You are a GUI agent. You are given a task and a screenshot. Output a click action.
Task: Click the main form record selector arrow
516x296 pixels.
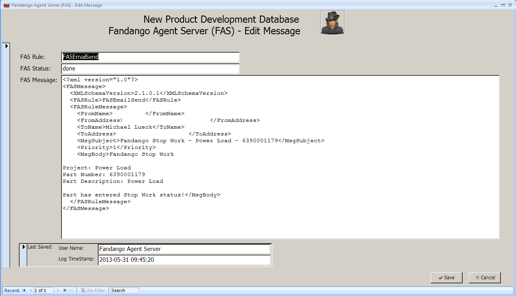[x=6, y=46]
